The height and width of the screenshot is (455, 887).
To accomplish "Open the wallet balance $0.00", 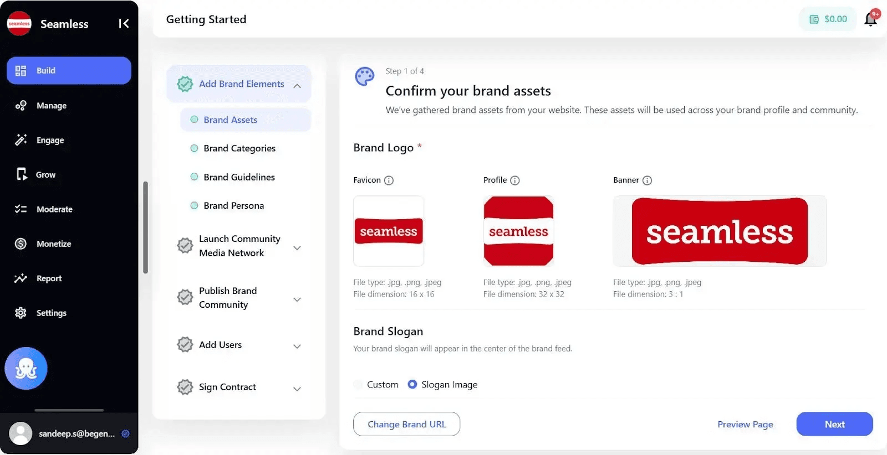I will (x=829, y=19).
